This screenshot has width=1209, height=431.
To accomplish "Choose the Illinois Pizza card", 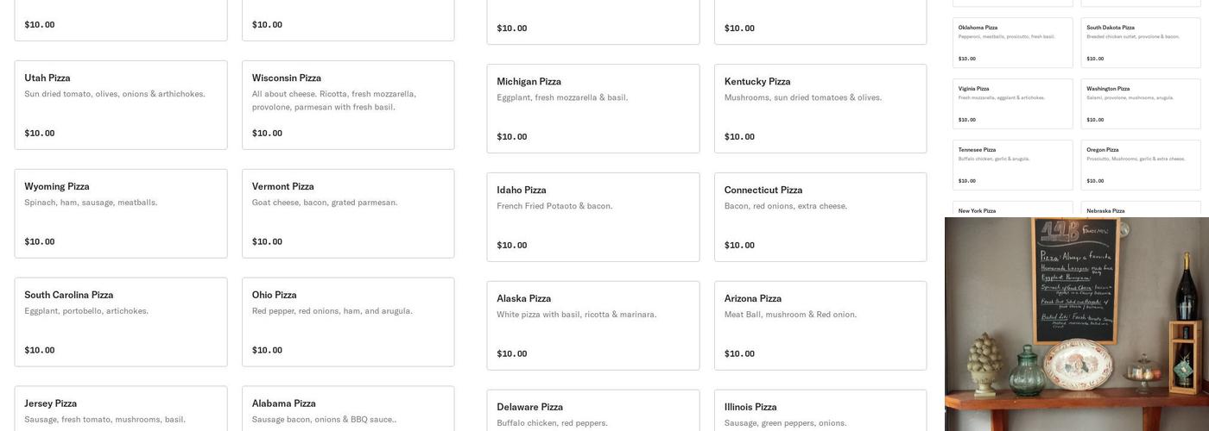I will (x=820, y=412).
